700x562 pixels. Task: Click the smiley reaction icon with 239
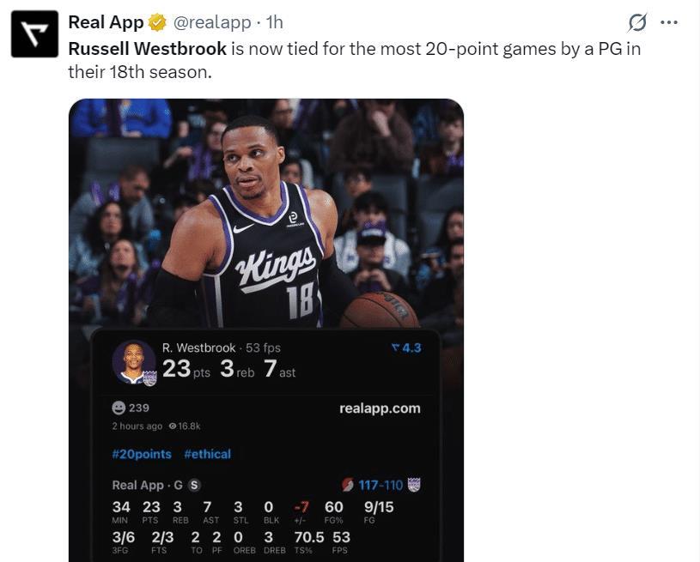pos(119,408)
